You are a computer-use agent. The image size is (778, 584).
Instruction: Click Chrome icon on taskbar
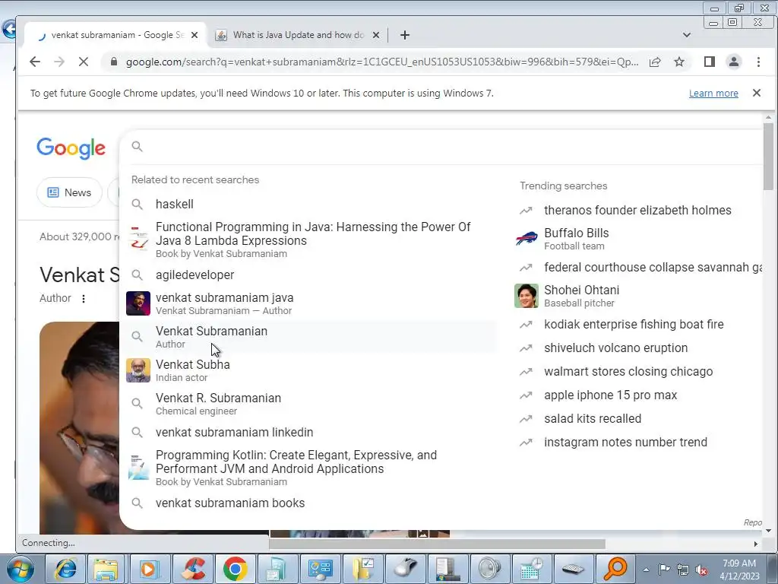[x=236, y=569]
